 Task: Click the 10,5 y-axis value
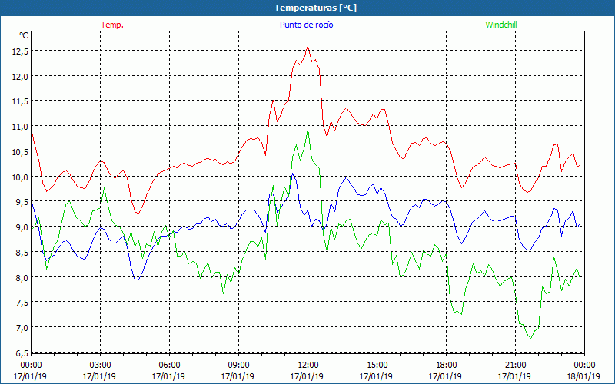point(21,151)
